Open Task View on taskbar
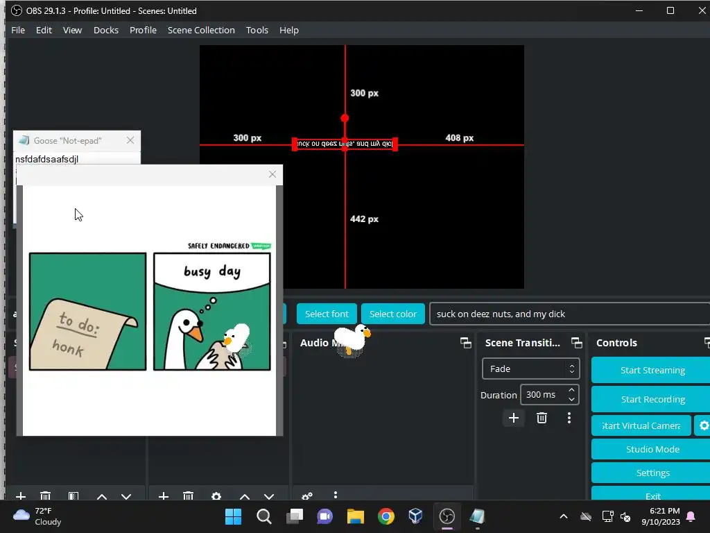Image resolution: width=710 pixels, height=533 pixels. (x=294, y=516)
